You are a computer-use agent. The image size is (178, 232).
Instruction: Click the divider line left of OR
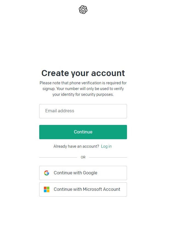click(58, 157)
